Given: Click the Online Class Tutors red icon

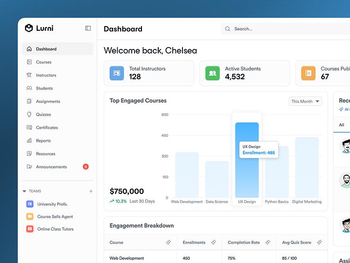Looking at the screenshot, I should 30,229.
